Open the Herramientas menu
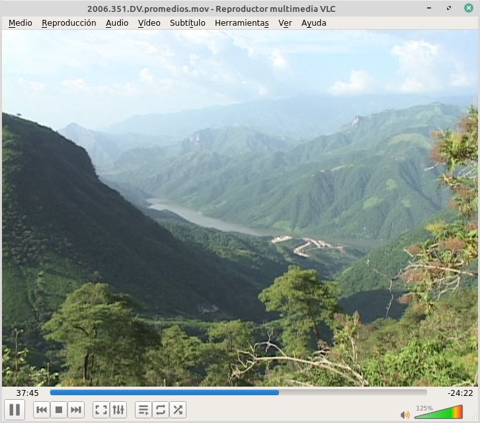Image resolution: width=480 pixels, height=423 pixels. pos(242,23)
